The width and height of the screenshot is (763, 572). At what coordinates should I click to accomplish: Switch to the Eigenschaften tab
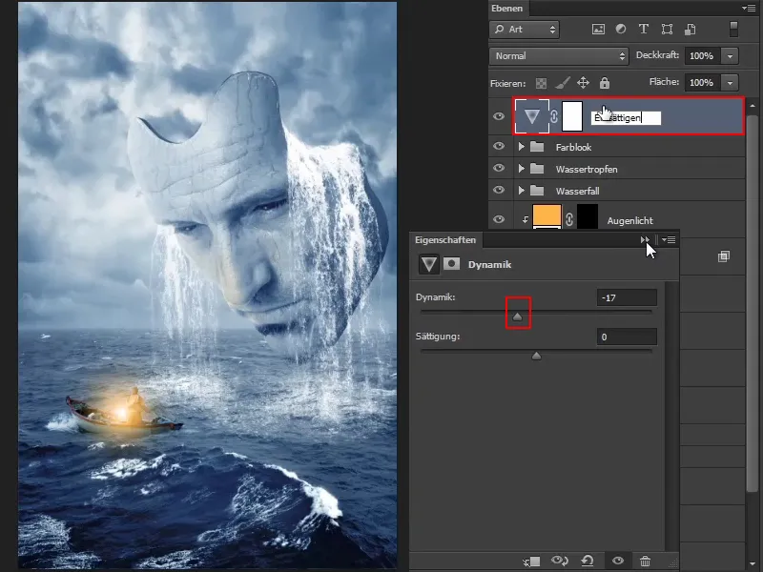point(445,240)
